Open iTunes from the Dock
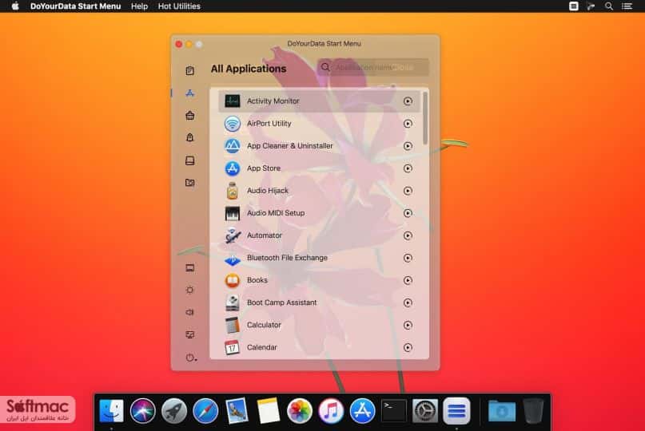 pos(331,410)
